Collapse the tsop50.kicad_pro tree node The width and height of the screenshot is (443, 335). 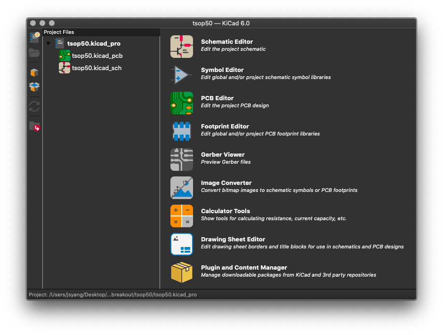pos(48,44)
